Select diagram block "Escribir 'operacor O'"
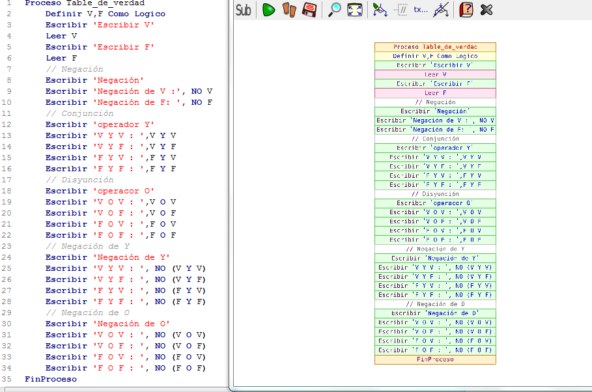Screen dimensions: 592x392 [435, 203]
